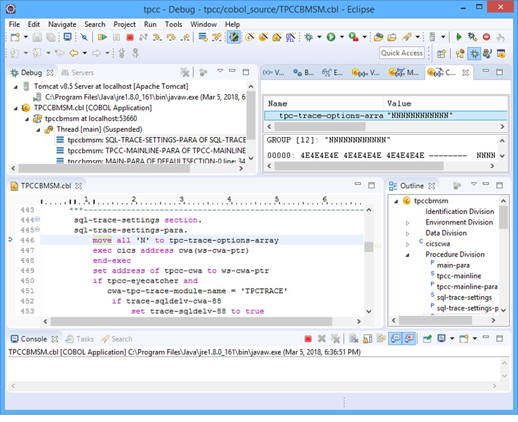The height and width of the screenshot is (422, 518).
Task: Toggle Show Console When Standard Out Changes
Action: (396, 338)
